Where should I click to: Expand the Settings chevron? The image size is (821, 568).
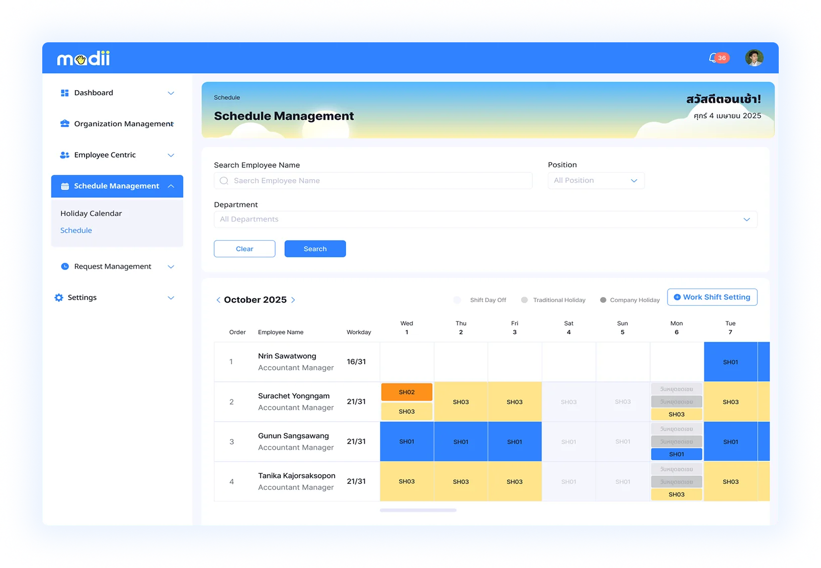pos(171,298)
